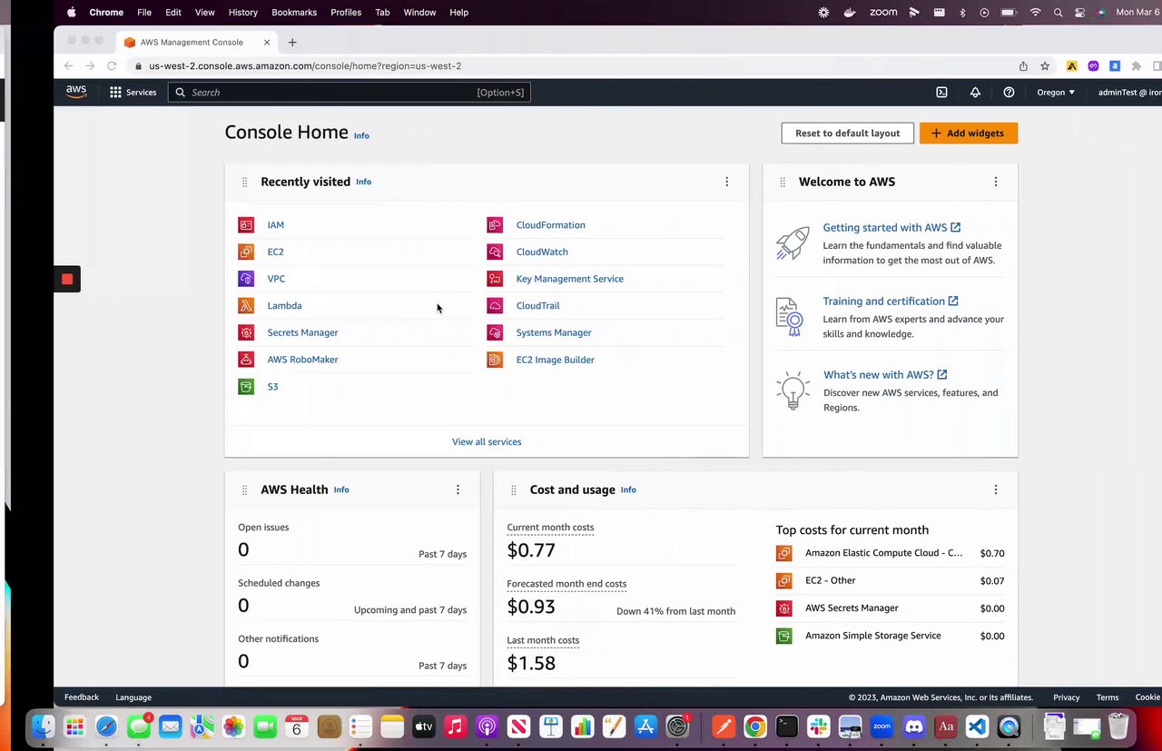Bookmark this page with the star icon

[1045, 66]
